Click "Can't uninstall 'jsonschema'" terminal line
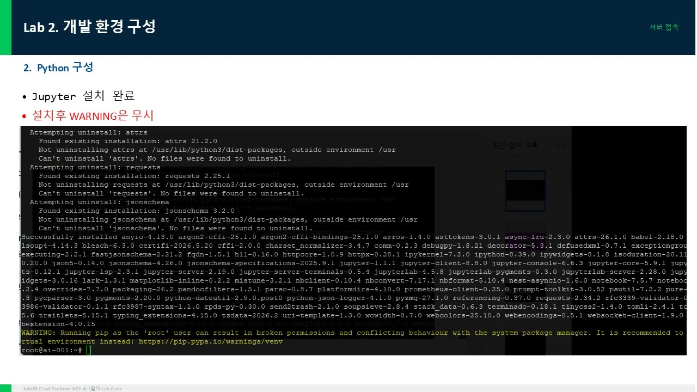The width and height of the screenshot is (697, 392). [175, 228]
